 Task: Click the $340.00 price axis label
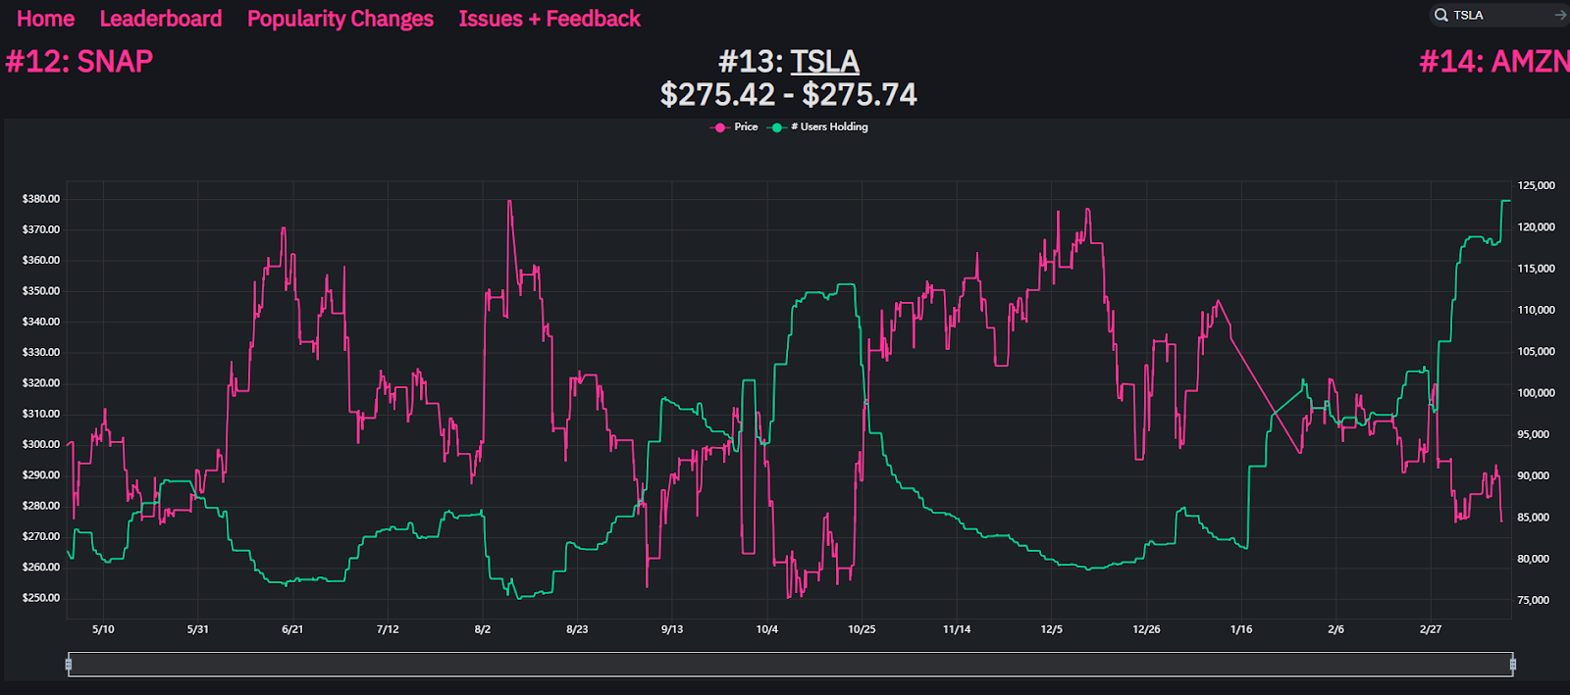pyautogui.click(x=41, y=322)
